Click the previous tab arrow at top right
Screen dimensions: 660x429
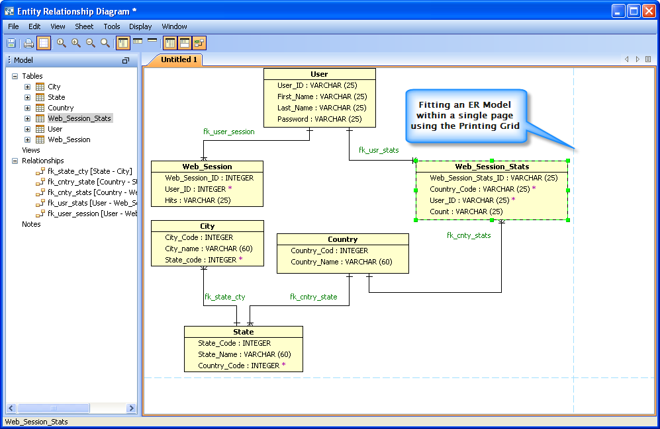[627, 59]
